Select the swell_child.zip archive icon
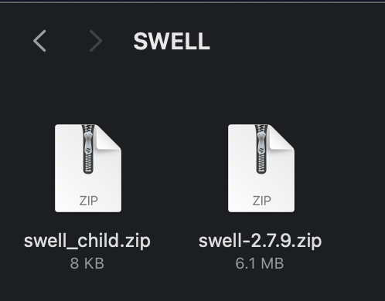The width and height of the screenshot is (385, 301). pos(88,168)
